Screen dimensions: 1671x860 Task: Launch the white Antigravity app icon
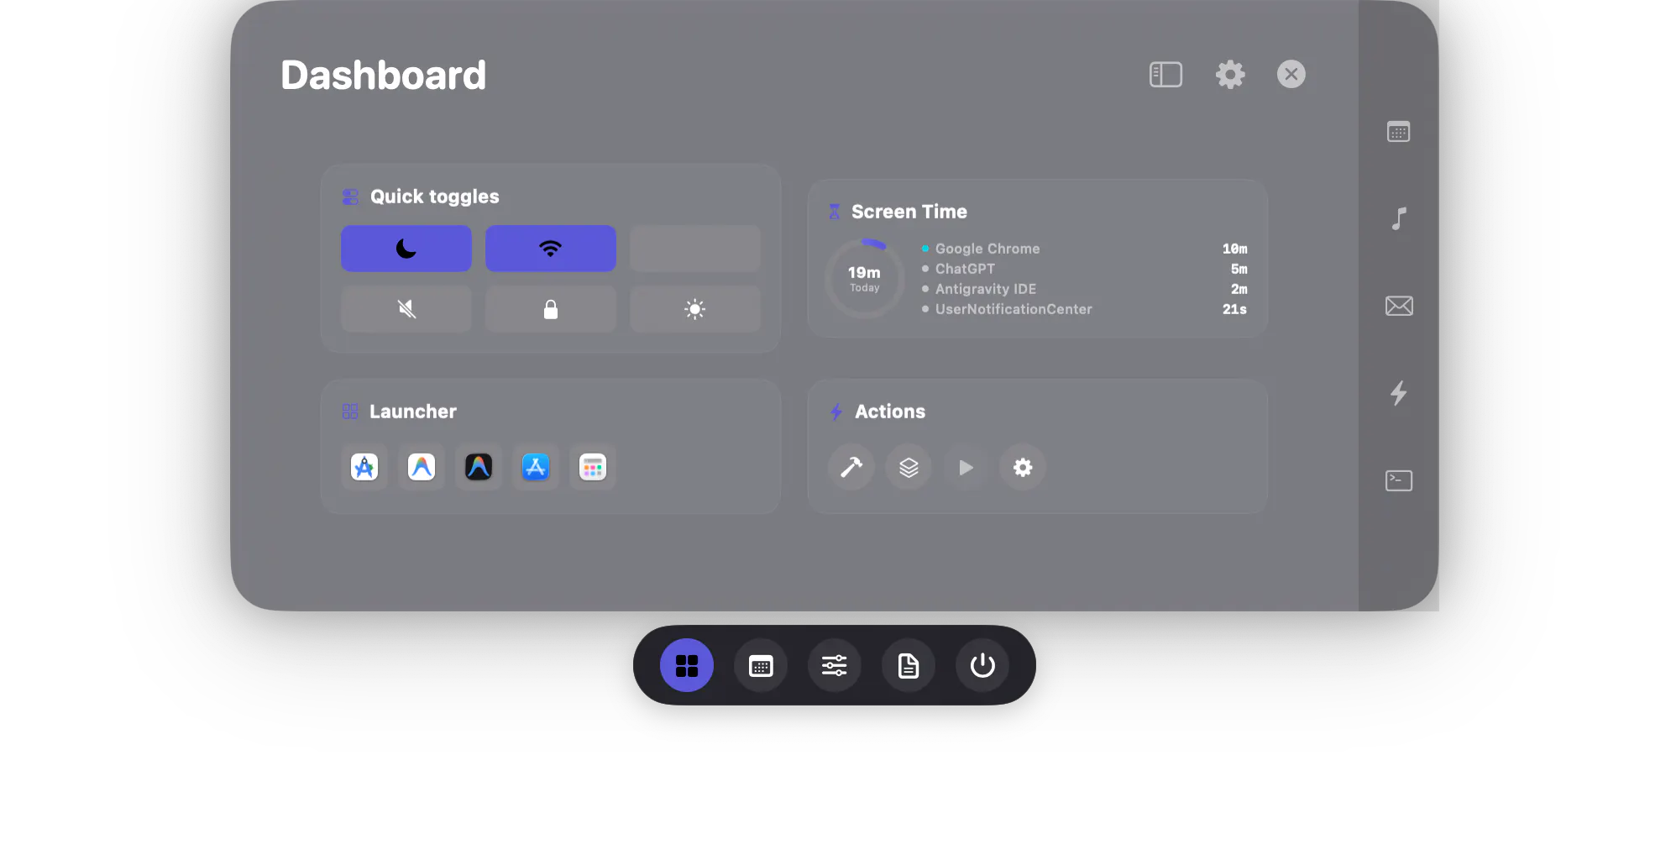click(422, 467)
